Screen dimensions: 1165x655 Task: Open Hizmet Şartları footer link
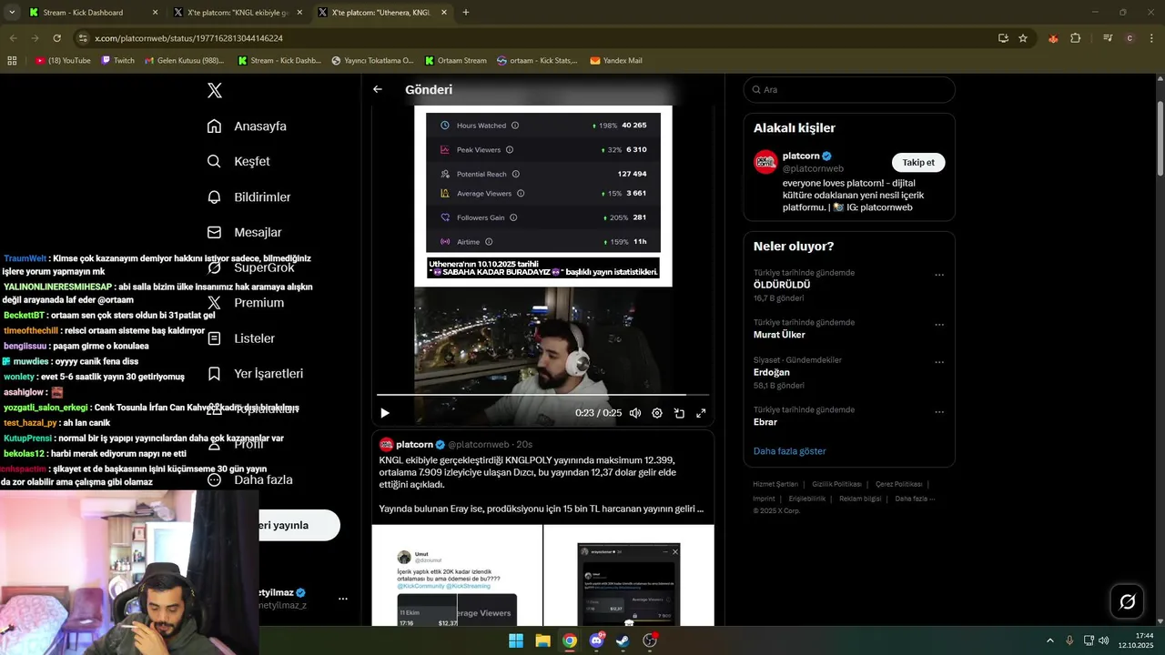pyautogui.click(x=775, y=484)
